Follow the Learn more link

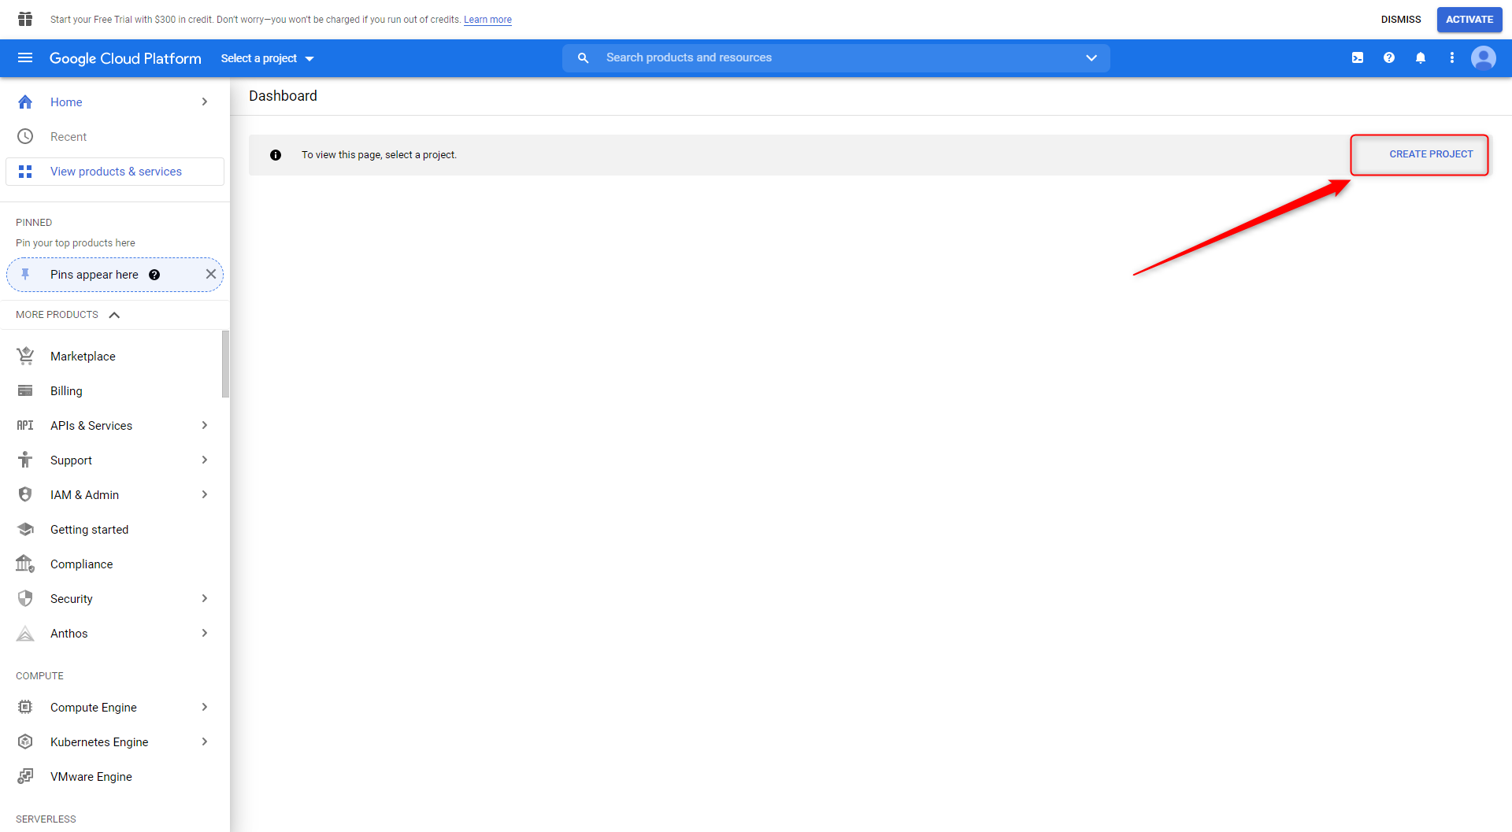click(x=487, y=20)
